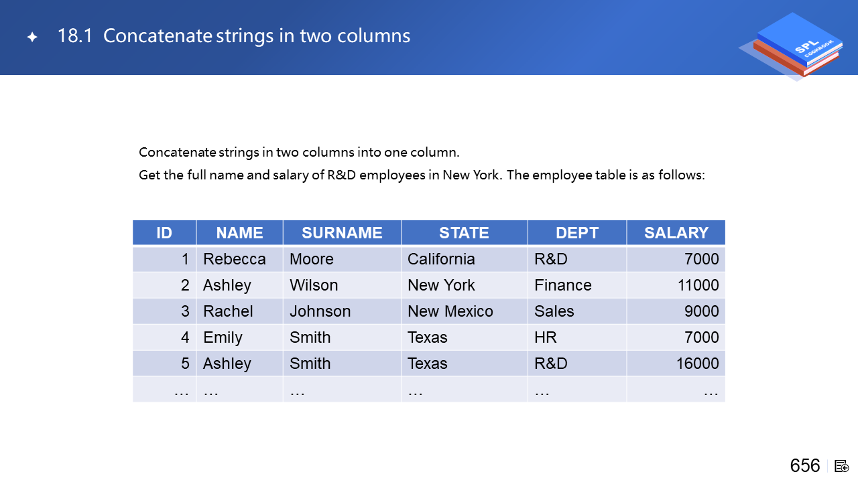
Task: Select the DEPT column header
Action: 576,233
